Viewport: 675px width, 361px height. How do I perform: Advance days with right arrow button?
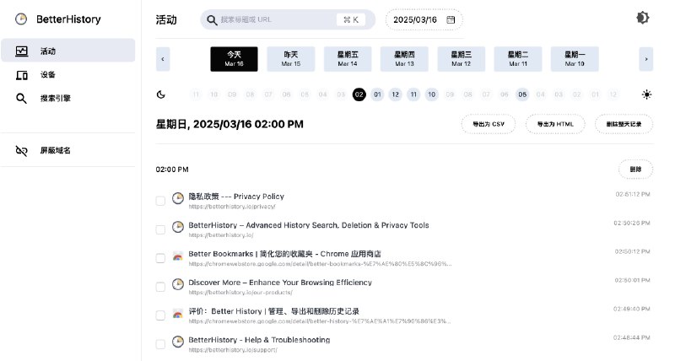[646, 59]
